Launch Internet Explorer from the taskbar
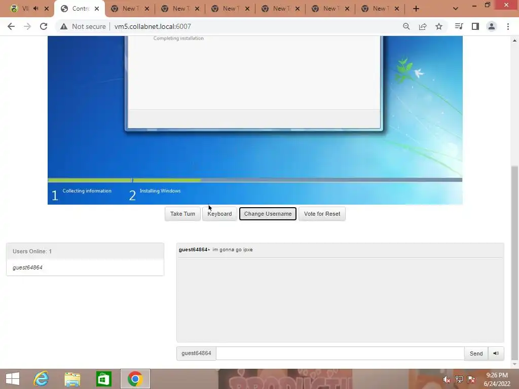This screenshot has height=389, width=519. [x=41, y=379]
